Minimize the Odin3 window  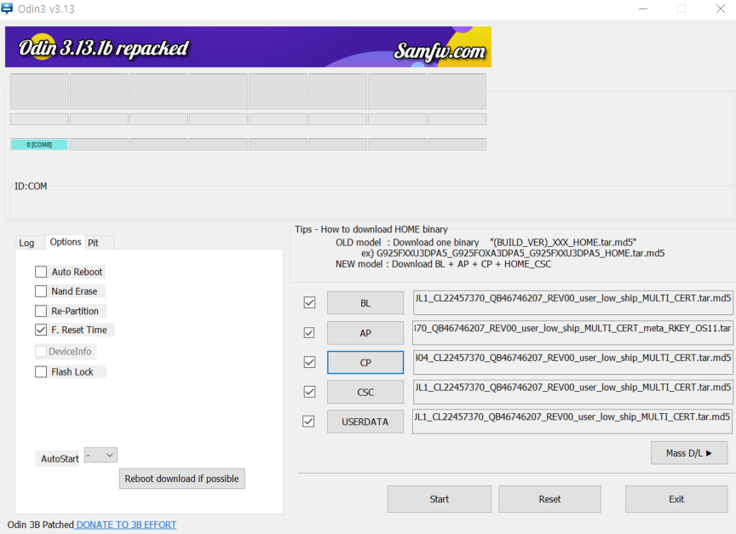(643, 9)
